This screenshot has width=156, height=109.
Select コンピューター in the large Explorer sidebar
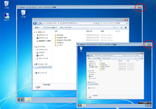pyautogui.click(x=42, y=64)
